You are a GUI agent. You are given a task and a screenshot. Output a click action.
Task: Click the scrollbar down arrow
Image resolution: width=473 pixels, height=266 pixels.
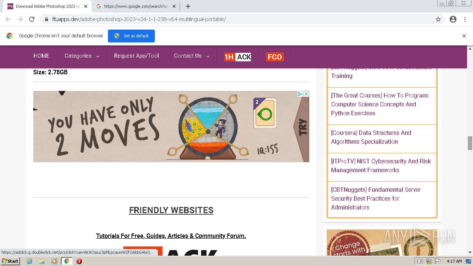(470, 252)
